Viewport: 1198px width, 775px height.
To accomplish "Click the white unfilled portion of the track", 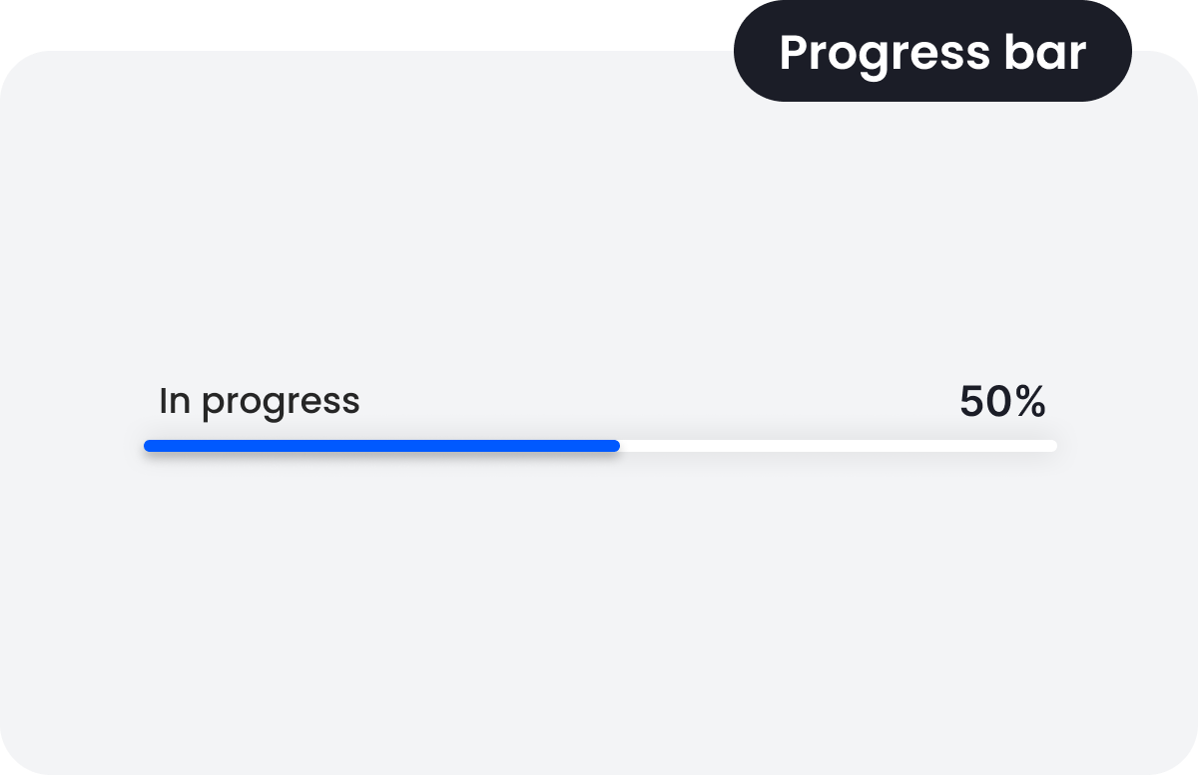I will point(839,446).
